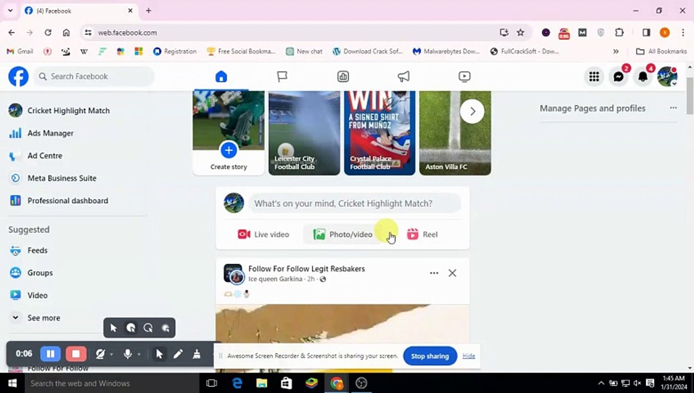This screenshot has height=393, width=694.
Task: View Aston Villa FC story
Action: [455, 133]
